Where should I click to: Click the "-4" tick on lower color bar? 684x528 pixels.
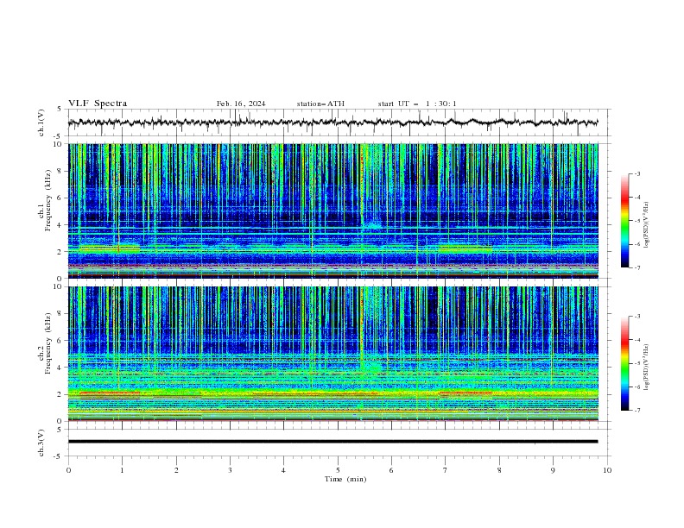click(x=637, y=340)
